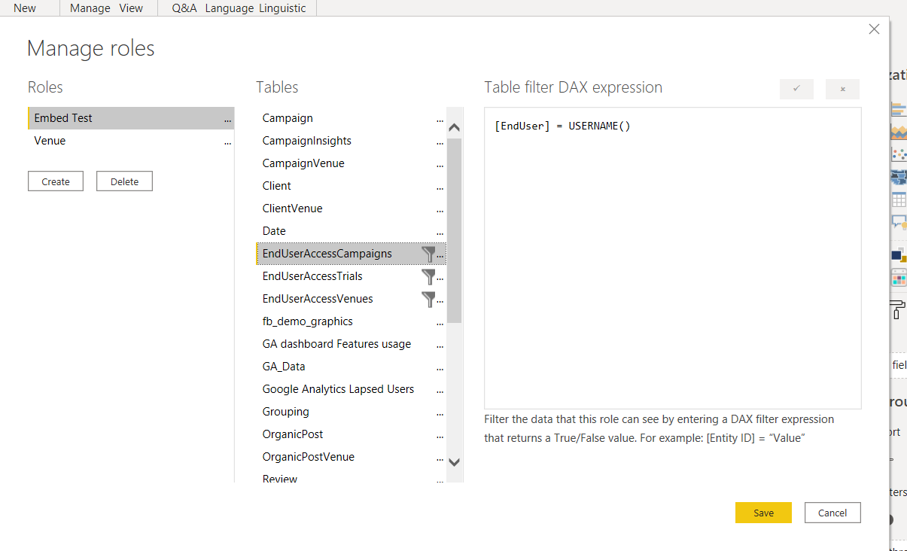
Task: Open ellipsis menu for Campaign table
Action: tap(440, 120)
